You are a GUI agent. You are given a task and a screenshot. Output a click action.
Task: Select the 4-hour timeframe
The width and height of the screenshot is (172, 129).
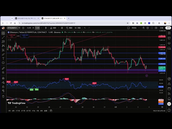coord(29,28)
